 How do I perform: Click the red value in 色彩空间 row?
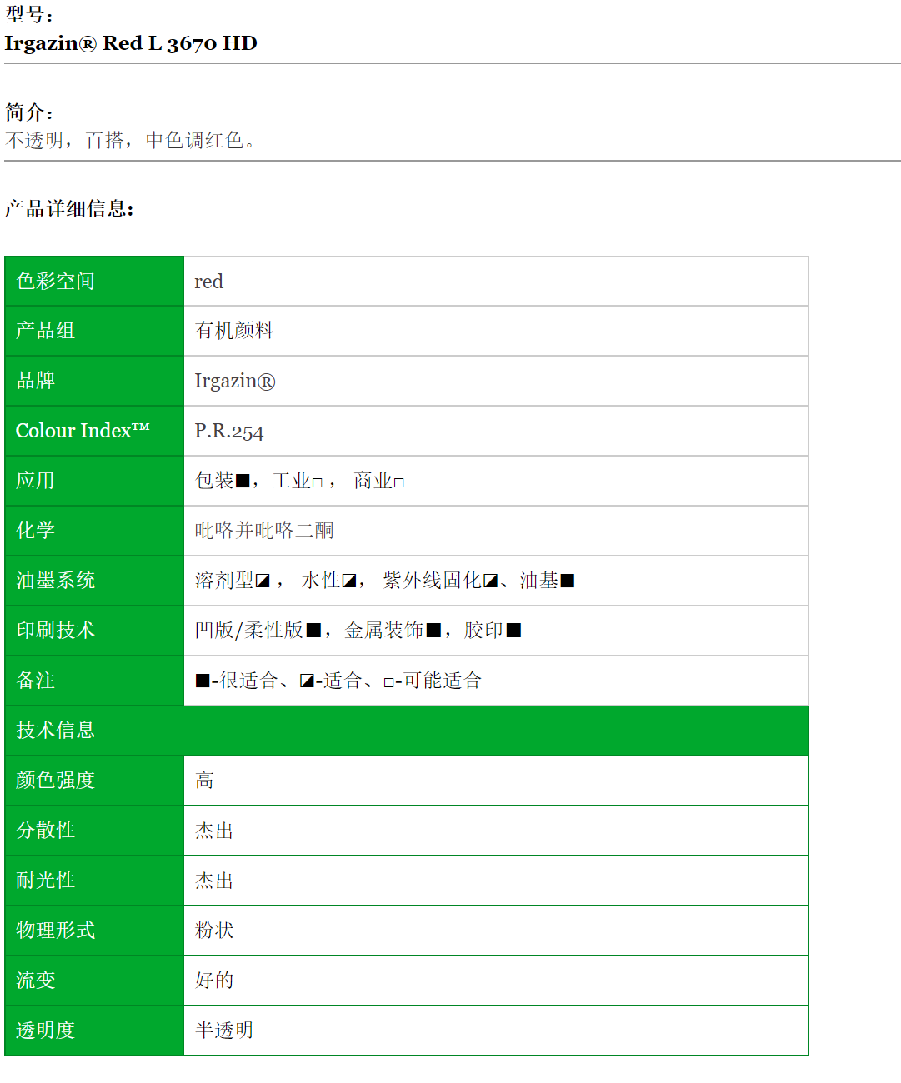[209, 281]
